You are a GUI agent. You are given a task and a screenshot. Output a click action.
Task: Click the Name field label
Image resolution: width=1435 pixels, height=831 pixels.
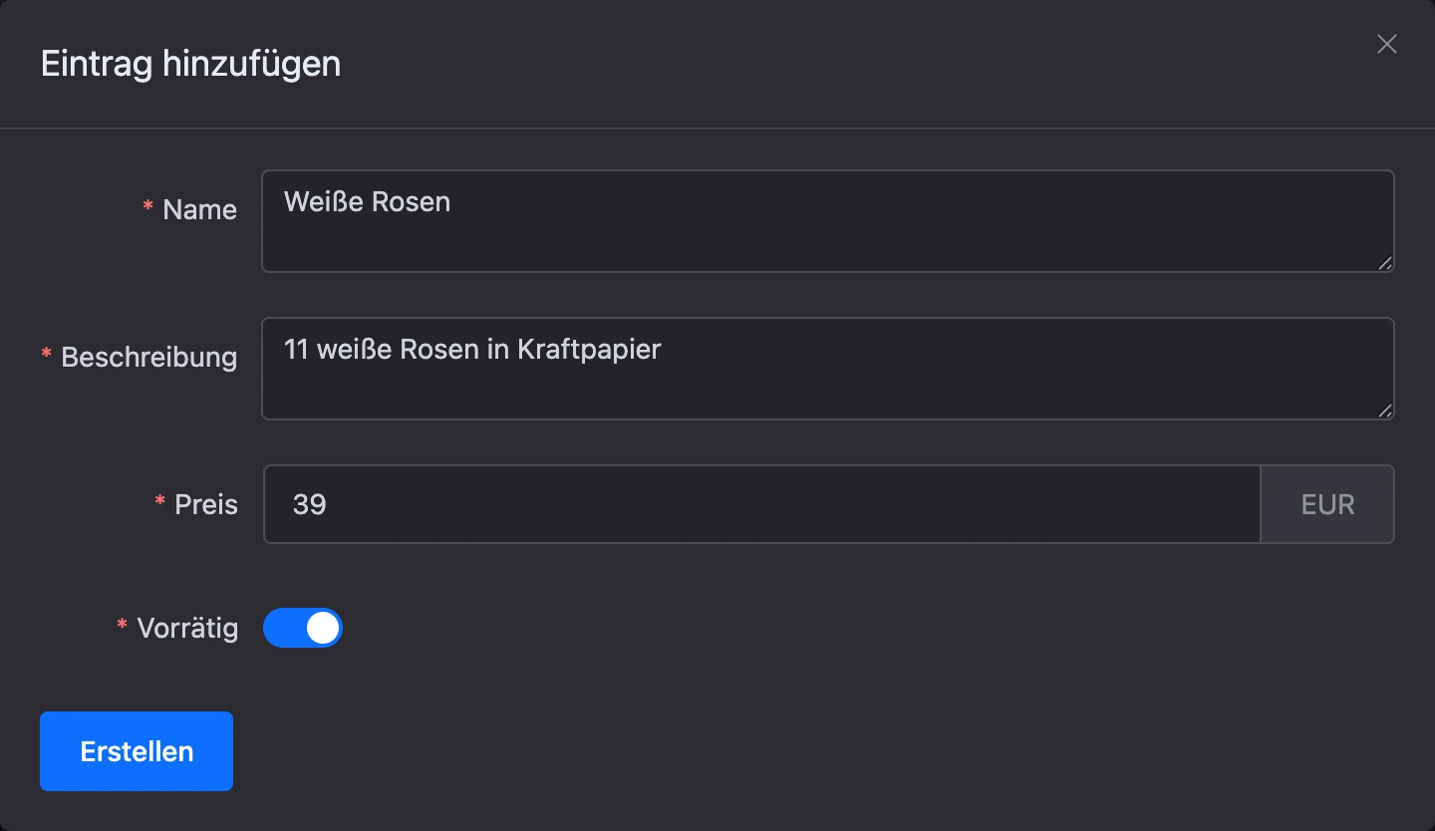199,209
